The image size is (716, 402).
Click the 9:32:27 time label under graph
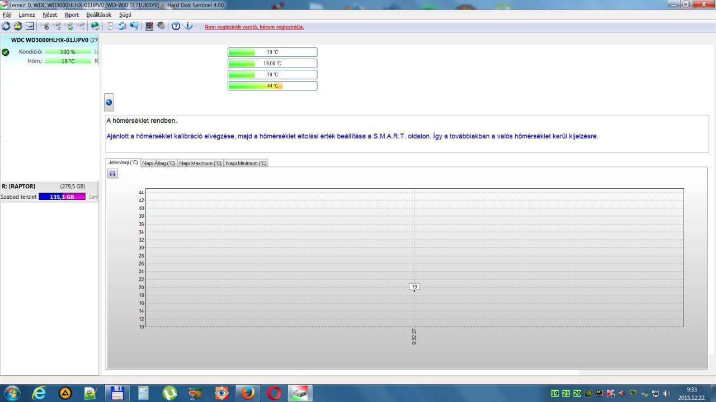click(x=414, y=337)
